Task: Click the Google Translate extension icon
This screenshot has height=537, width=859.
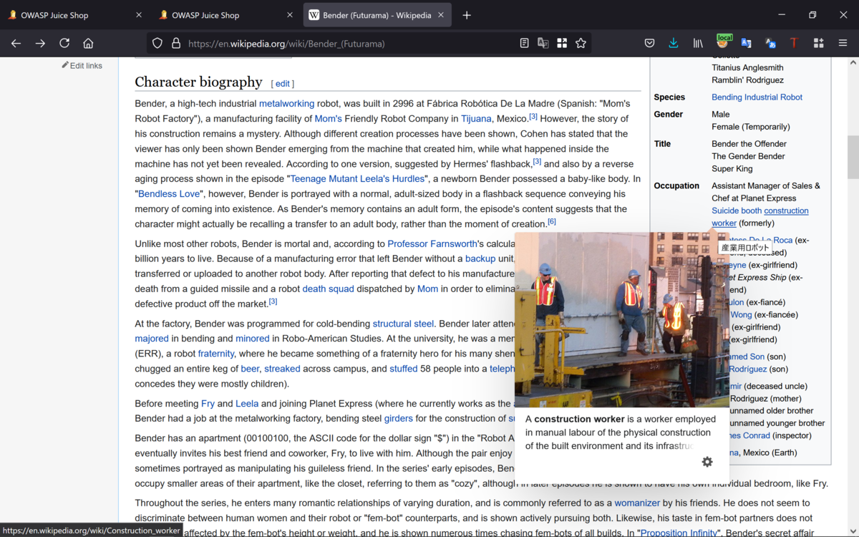Action: tap(746, 43)
